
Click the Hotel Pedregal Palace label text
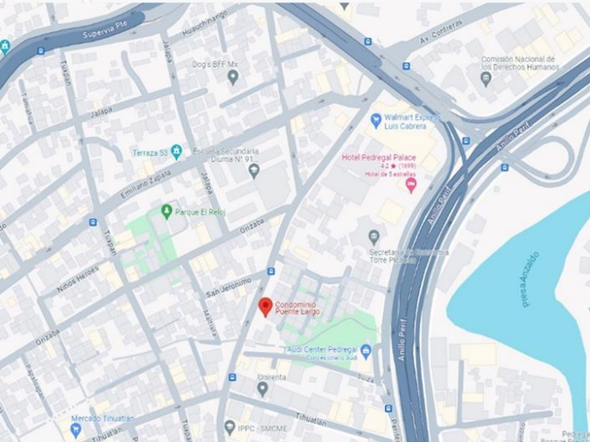click(x=379, y=157)
